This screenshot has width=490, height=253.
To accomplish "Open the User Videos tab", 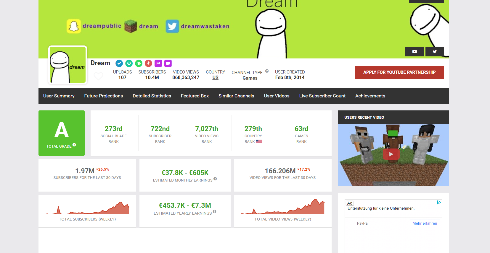I will (x=277, y=96).
